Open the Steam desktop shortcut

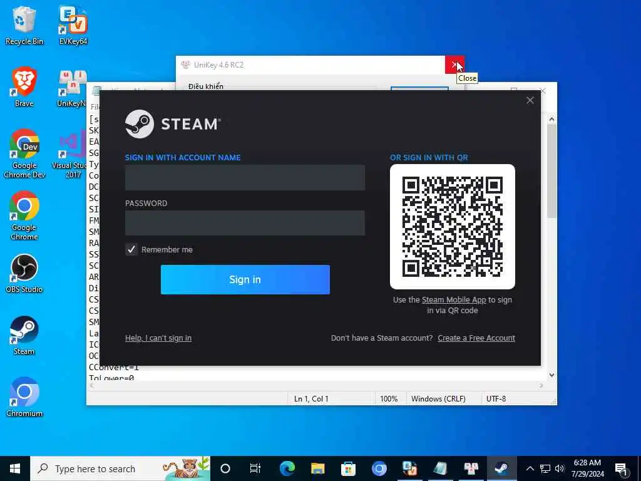point(24,336)
